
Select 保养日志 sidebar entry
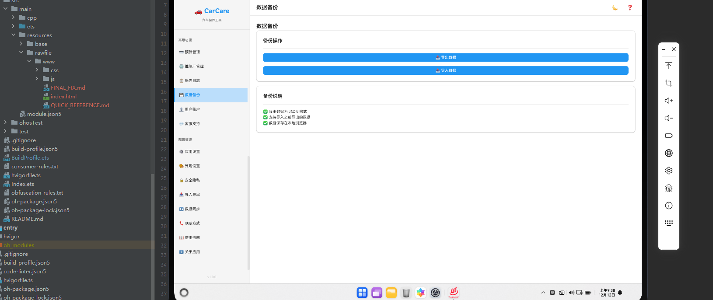[x=211, y=80]
